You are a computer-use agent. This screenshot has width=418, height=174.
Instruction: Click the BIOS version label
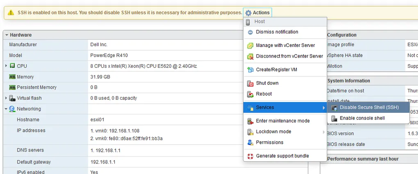point(341,133)
